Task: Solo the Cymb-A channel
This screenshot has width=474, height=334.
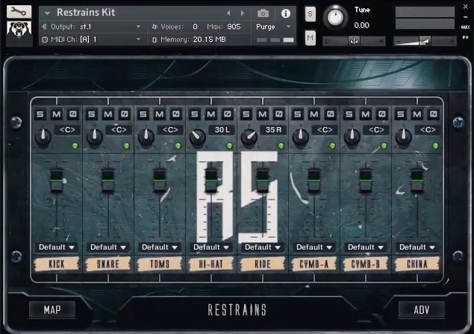Action: (298, 114)
